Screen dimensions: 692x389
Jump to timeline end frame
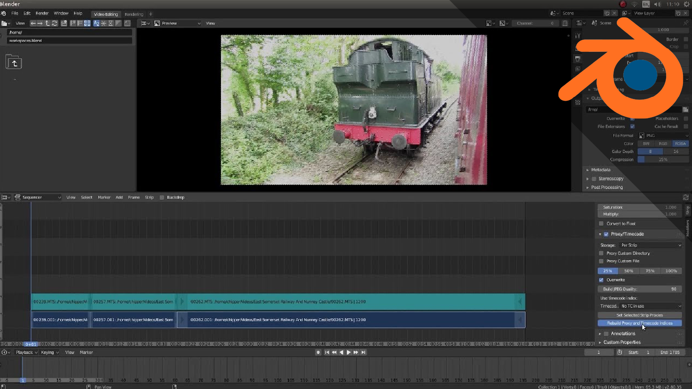click(x=363, y=353)
